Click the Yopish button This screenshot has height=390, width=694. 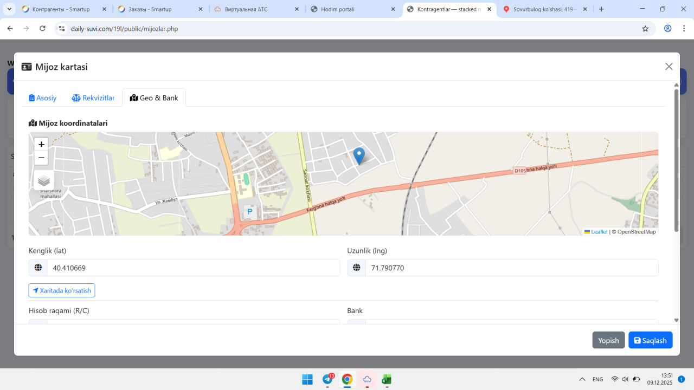608,340
